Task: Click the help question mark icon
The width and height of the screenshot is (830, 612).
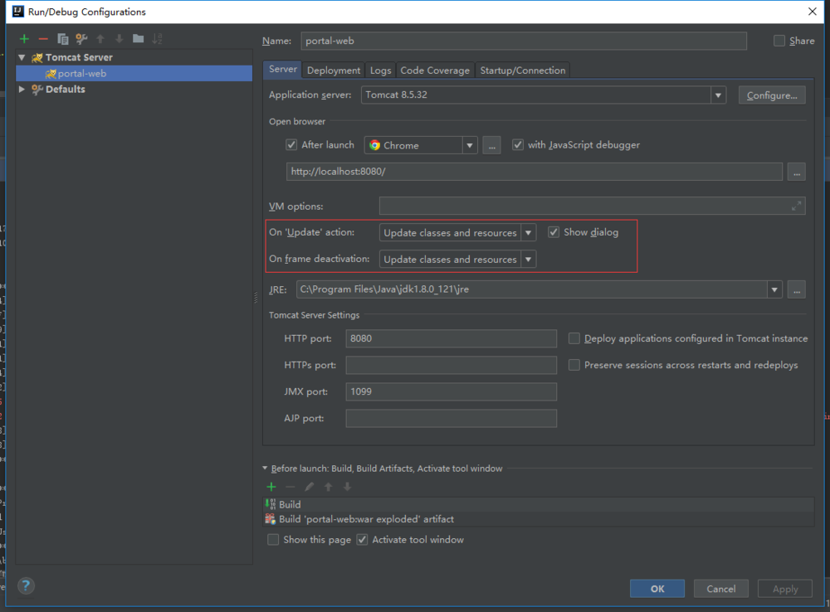Action: tap(26, 585)
